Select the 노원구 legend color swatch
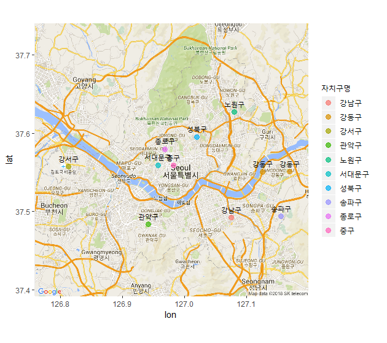The width and height of the screenshot is (387, 343). [328, 160]
